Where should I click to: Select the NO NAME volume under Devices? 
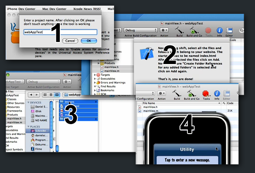39,120
